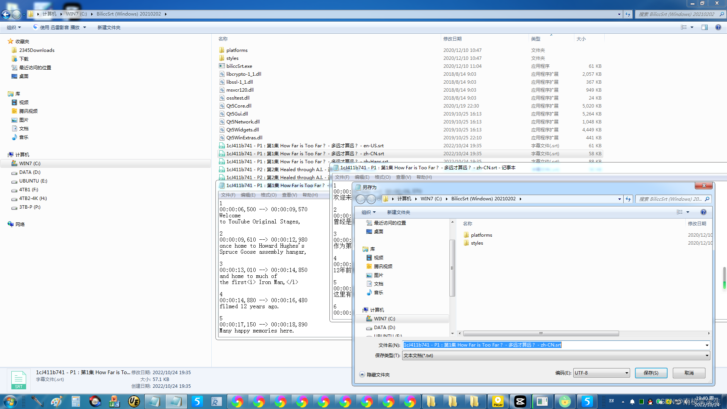Open the encoding UTF-8 dropdown
Viewport: 727px width, 409px height.
click(601, 373)
